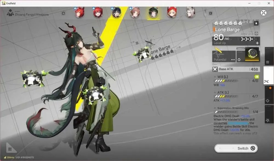Click the ATK [L] progress bar
The width and height of the screenshot is (274, 161).
coord(226,96)
